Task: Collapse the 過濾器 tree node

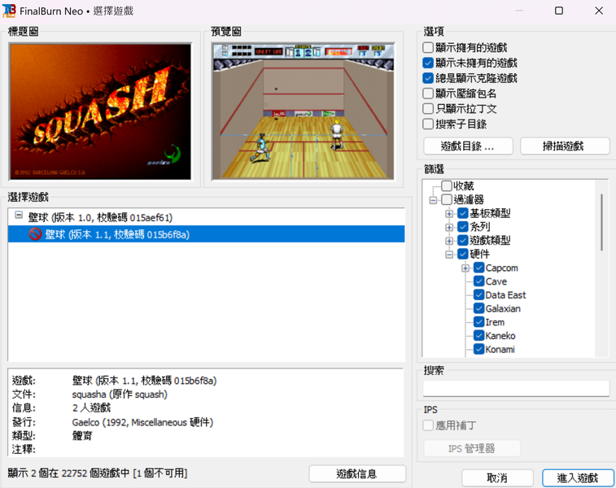Action: point(433,200)
